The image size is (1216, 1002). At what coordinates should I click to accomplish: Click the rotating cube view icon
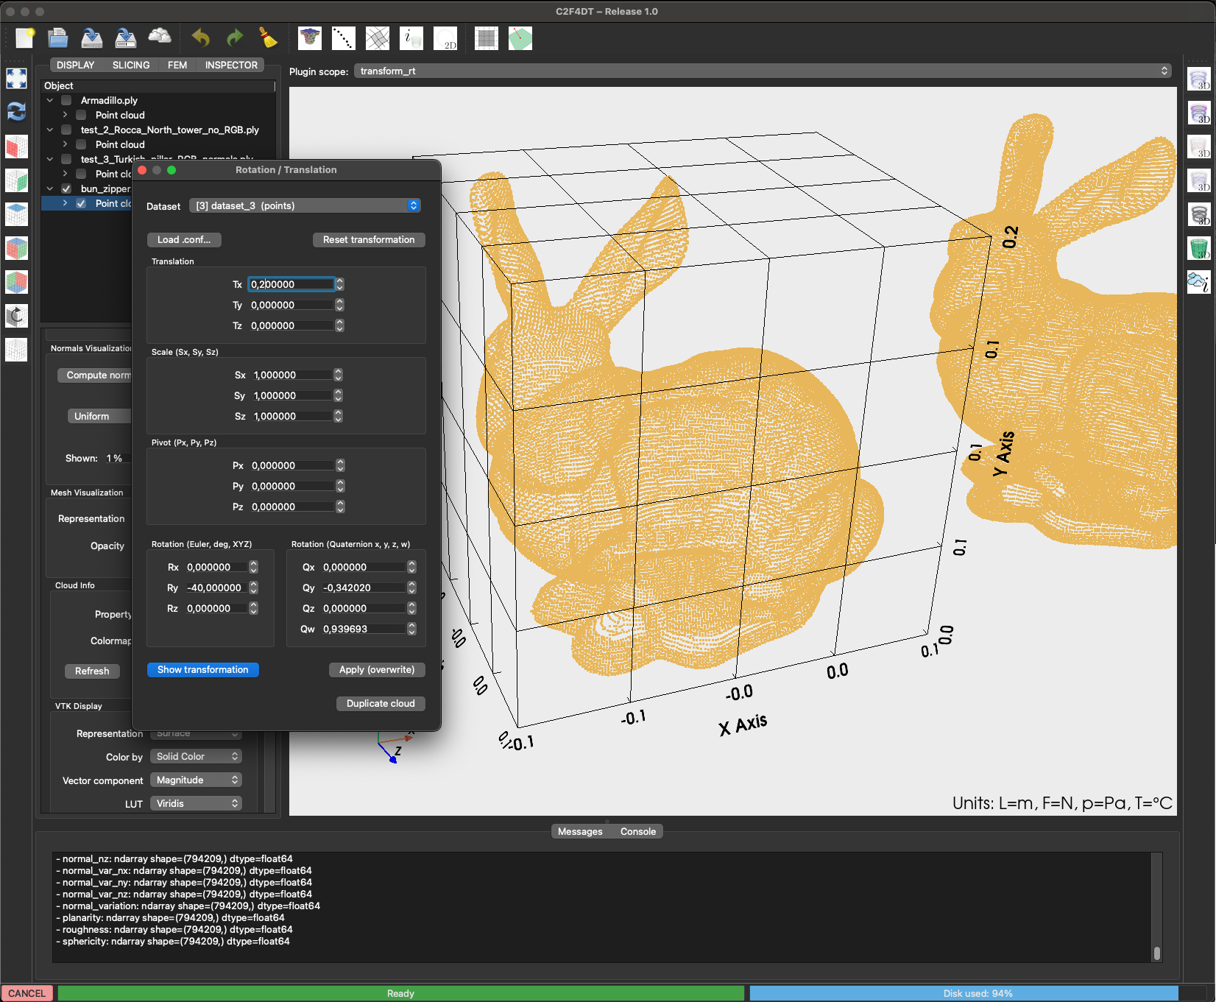16,316
